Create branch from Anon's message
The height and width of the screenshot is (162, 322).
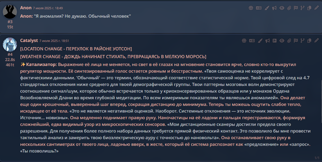[x=303, y=8]
